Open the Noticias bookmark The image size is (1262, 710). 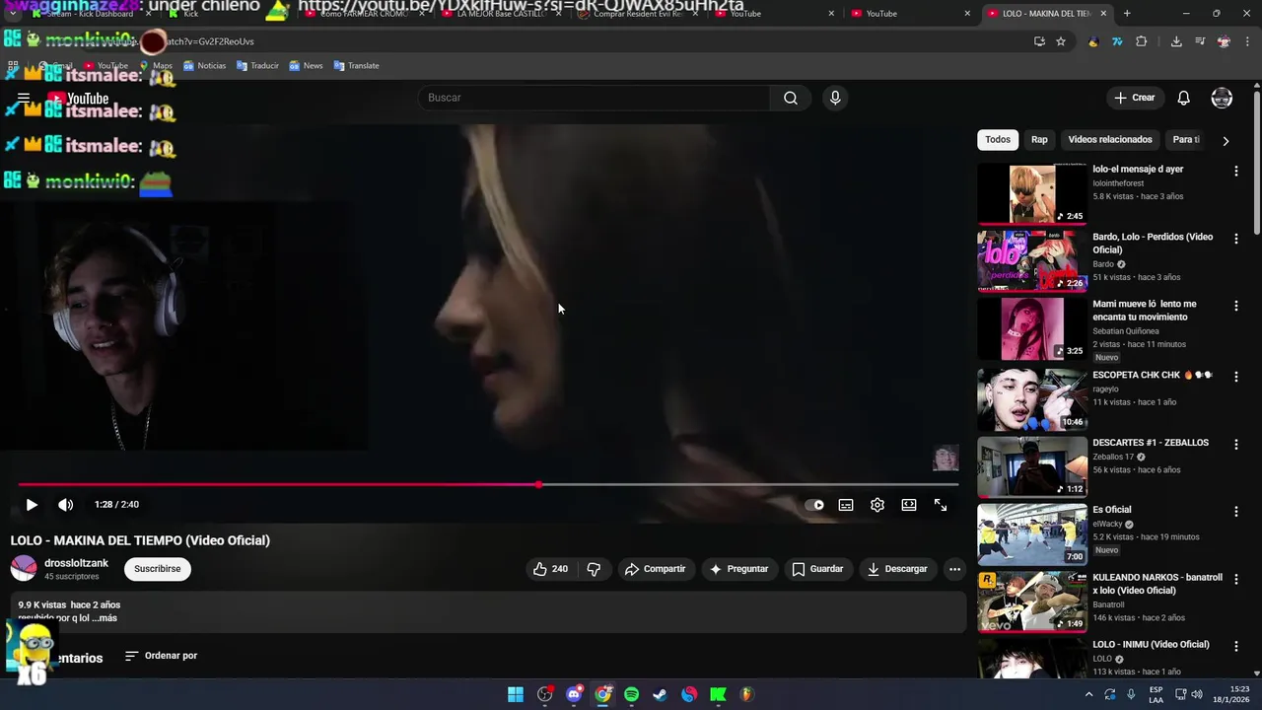click(205, 66)
